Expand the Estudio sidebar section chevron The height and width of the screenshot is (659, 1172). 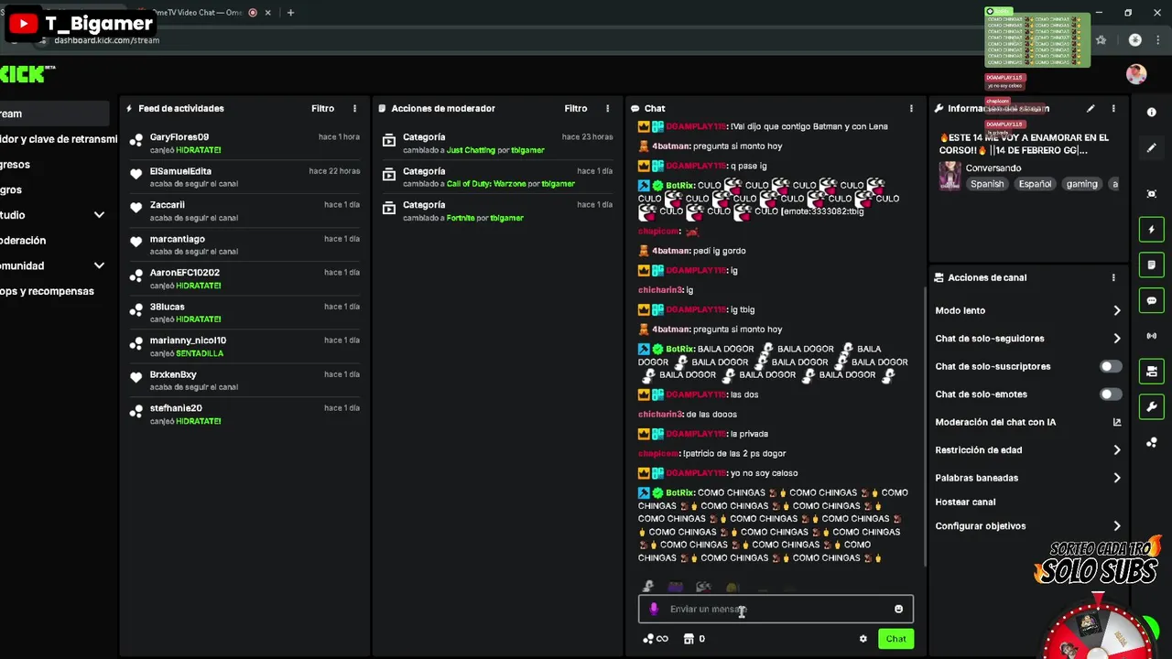pyautogui.click(x=99, y=215)
